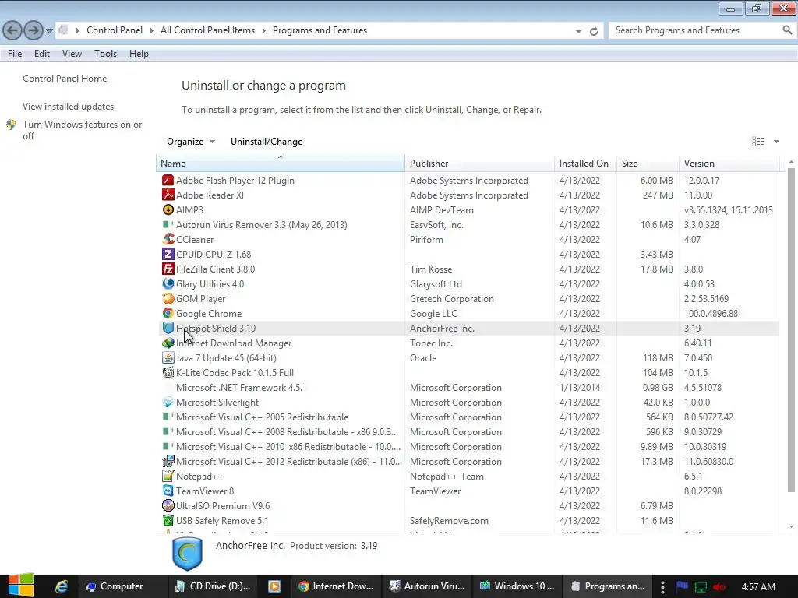The width and height of the screenshot is (798, 598).
Task: Switch to CD Drive (D:) taskbar window
Action: coord(214,586)
